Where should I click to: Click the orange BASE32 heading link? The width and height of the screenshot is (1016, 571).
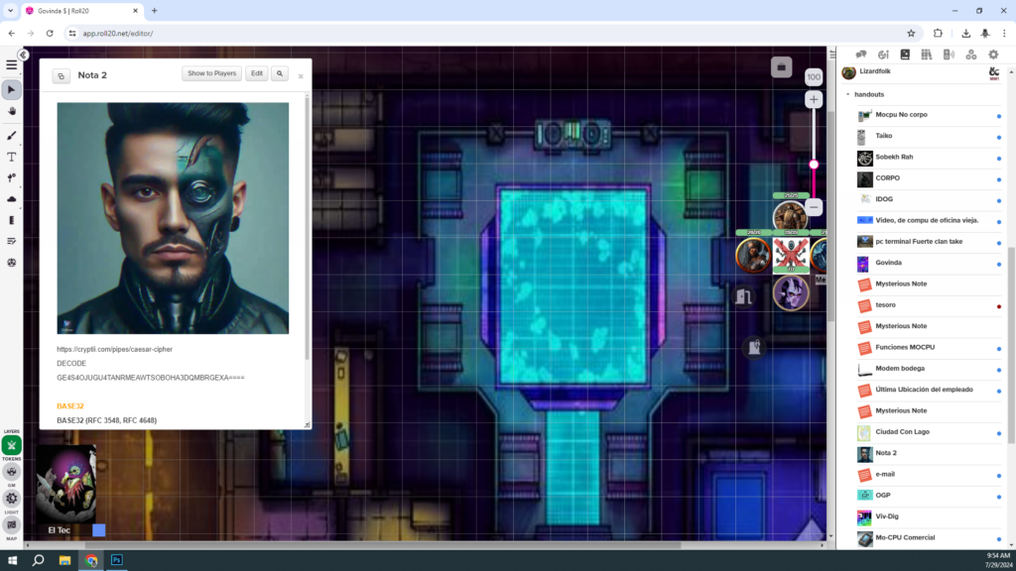click(70, 405)
